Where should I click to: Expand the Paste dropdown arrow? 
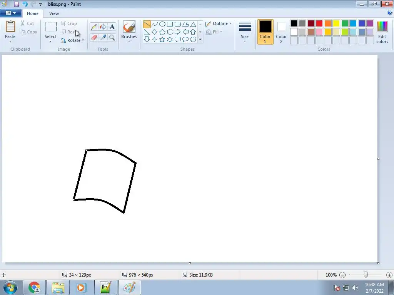click(10, 41)
